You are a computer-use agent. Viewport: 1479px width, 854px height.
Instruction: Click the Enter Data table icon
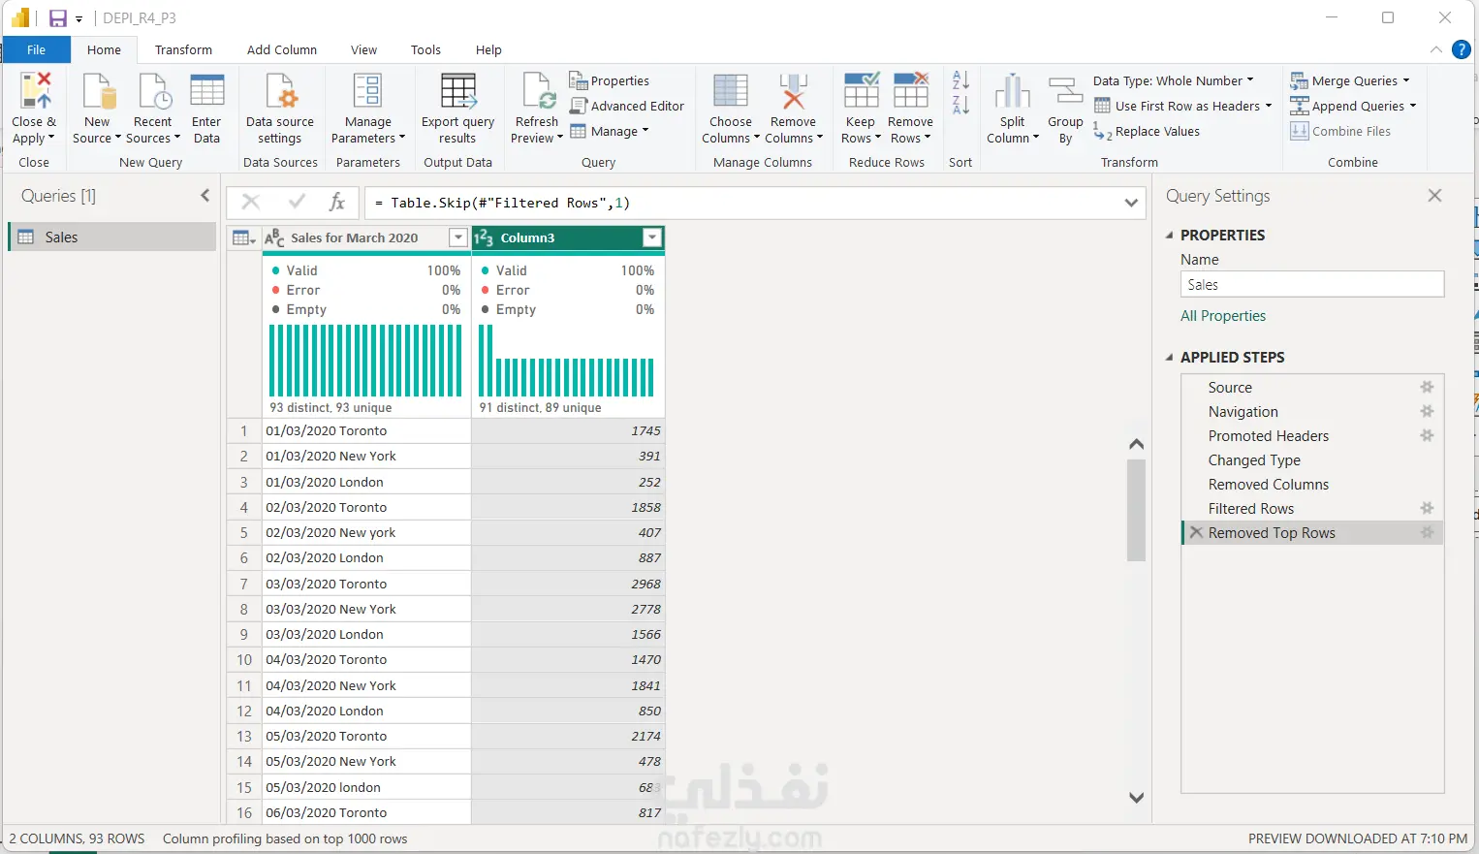[x=206, y=91]
